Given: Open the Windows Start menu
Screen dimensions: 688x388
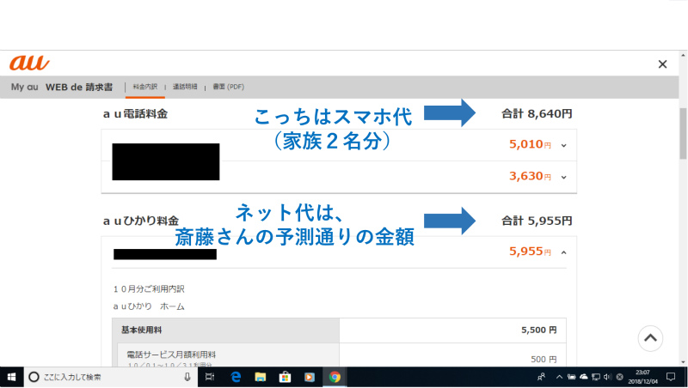Looking at the screenshot, I should [11, 377].
